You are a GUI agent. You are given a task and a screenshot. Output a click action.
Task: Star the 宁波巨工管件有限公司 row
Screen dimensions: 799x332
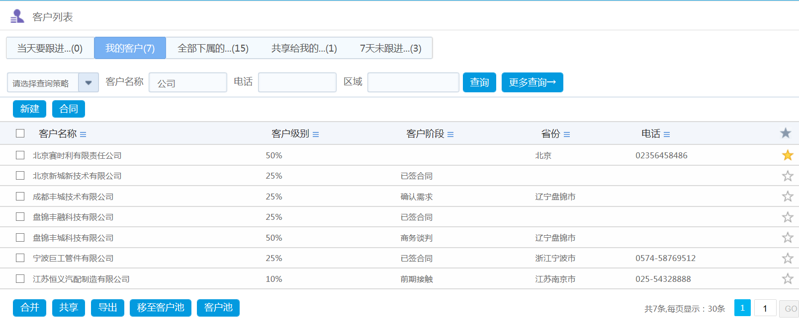(x=788, y=258)
